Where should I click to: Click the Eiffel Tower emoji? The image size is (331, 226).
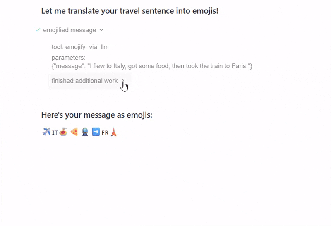click(114, 132)
